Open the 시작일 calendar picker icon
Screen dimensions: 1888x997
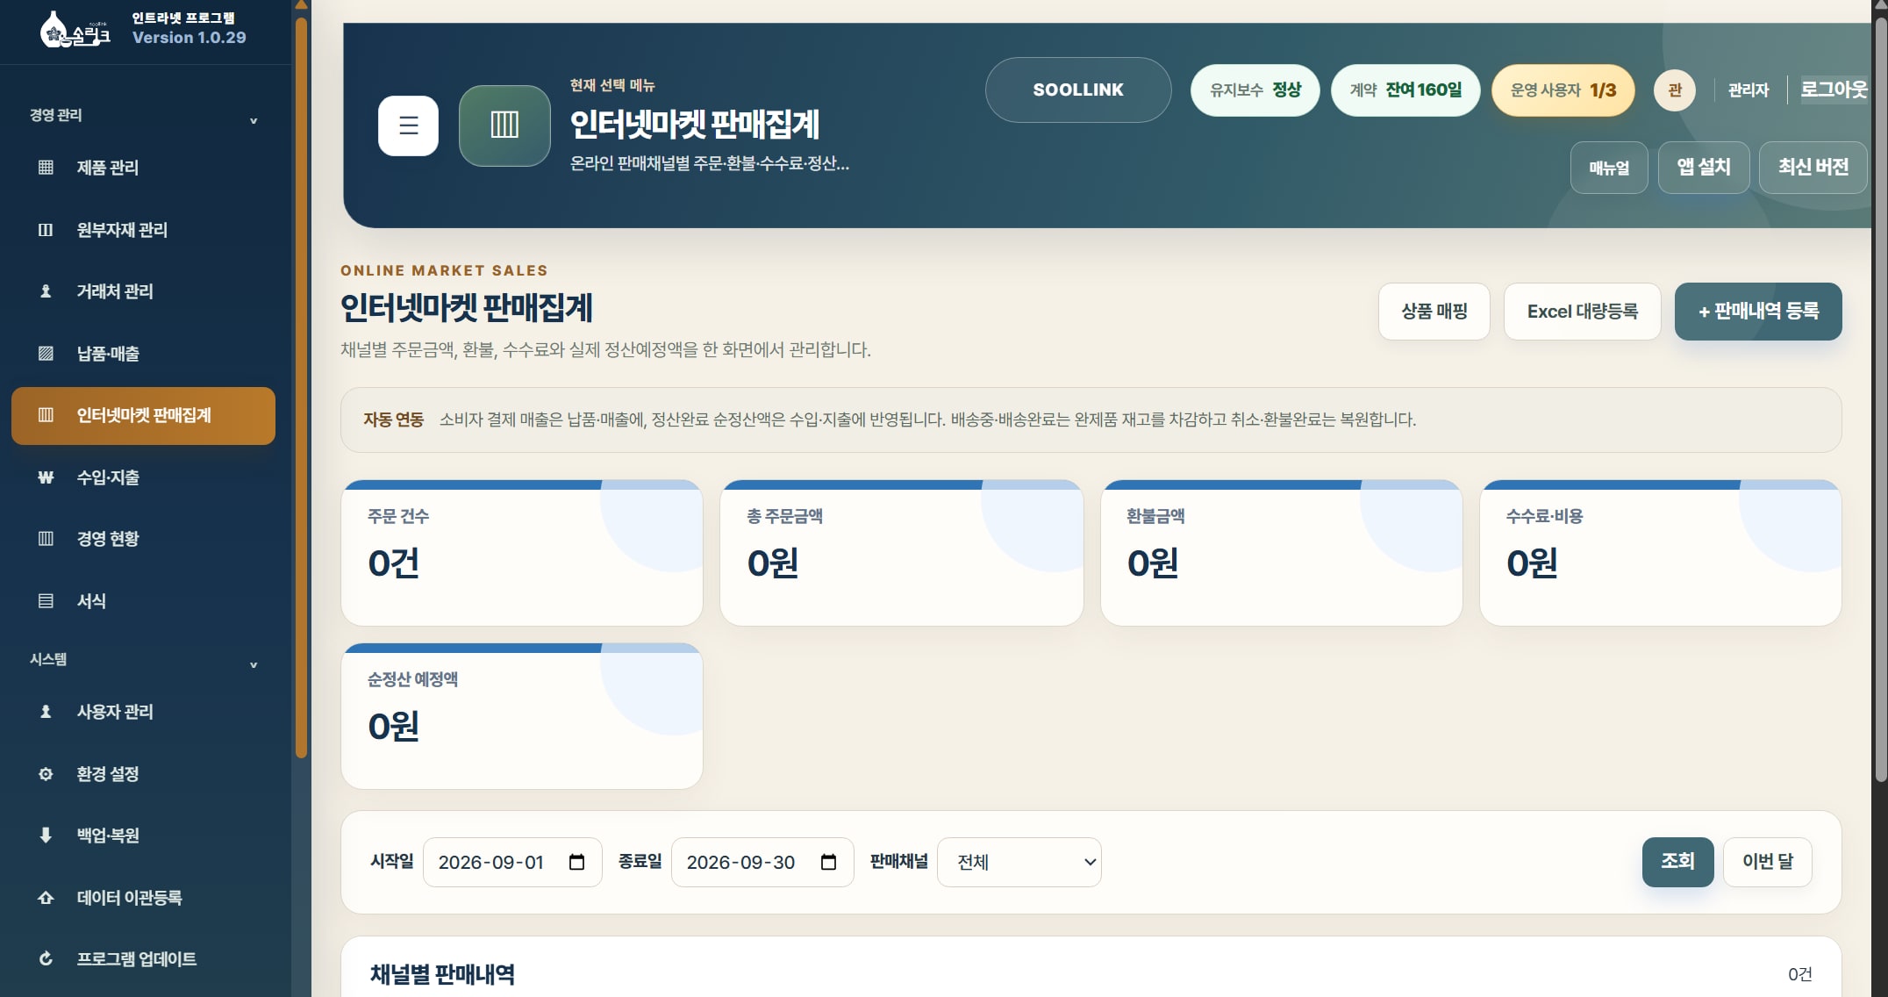point(576,862)
